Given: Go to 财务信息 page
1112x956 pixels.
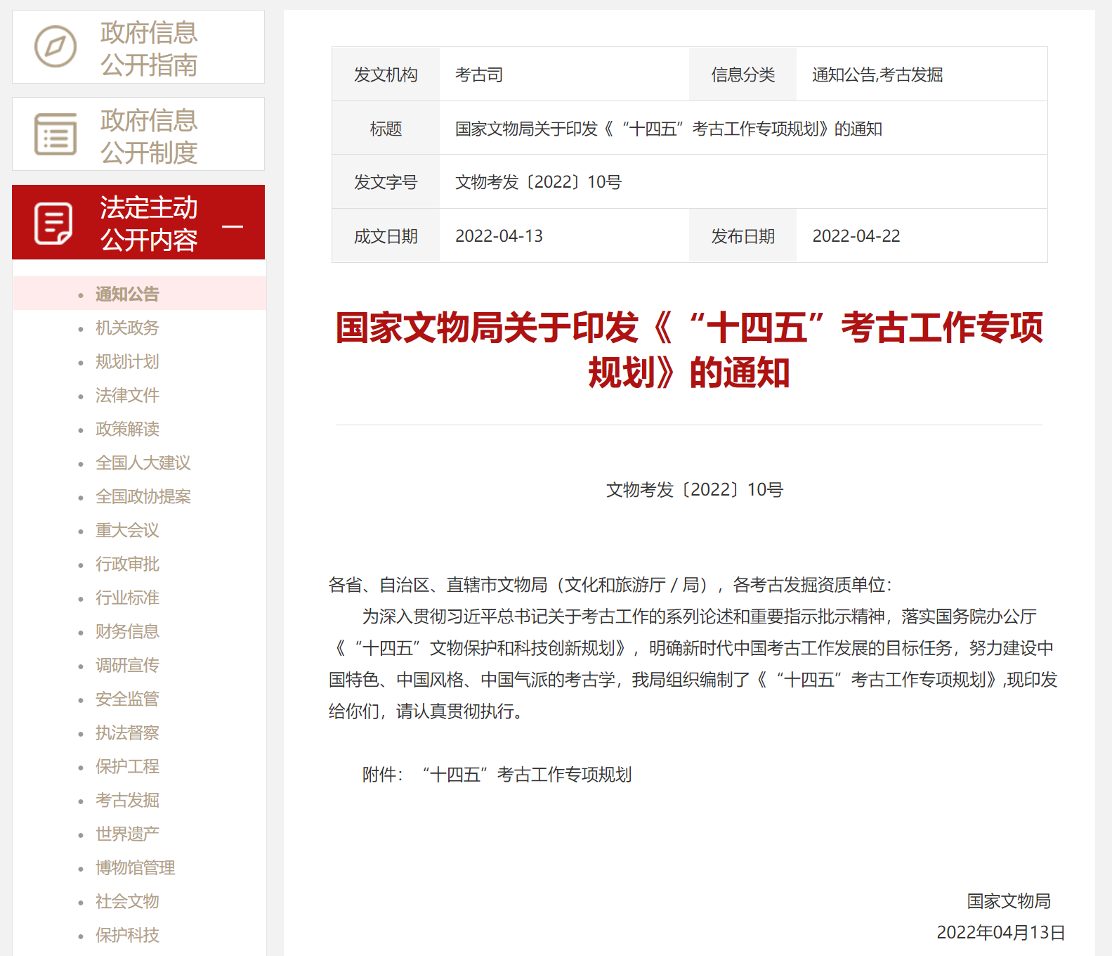Looking at the screenshot, I should (127, 631).
